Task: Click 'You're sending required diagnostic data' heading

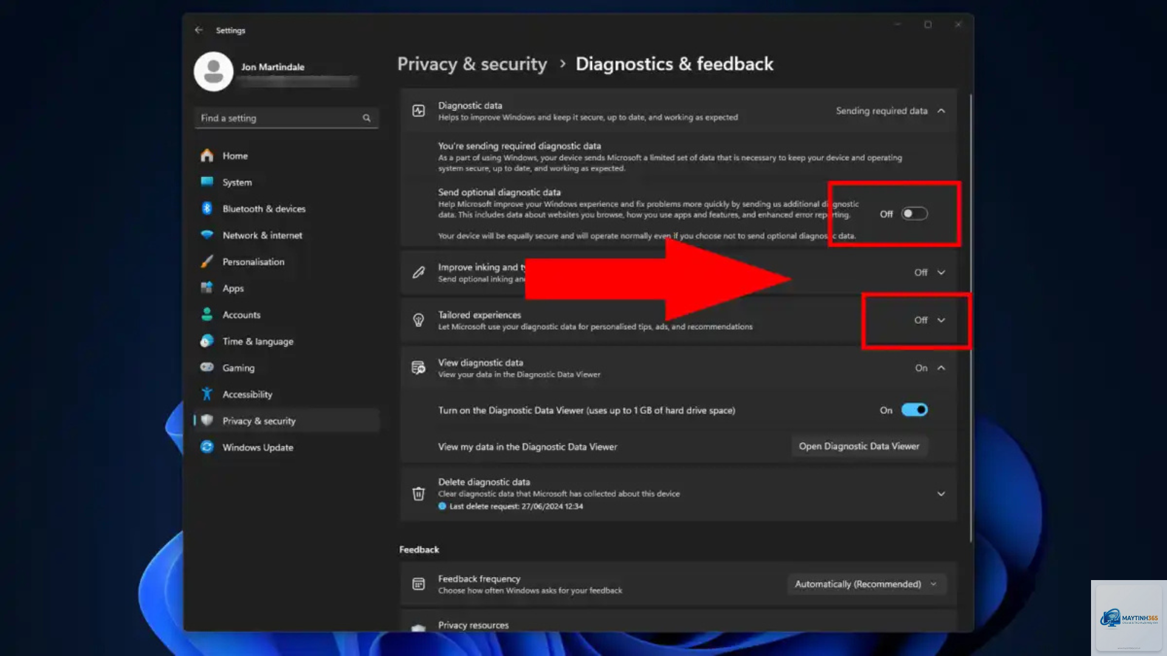Action: [x=520, y=146]
